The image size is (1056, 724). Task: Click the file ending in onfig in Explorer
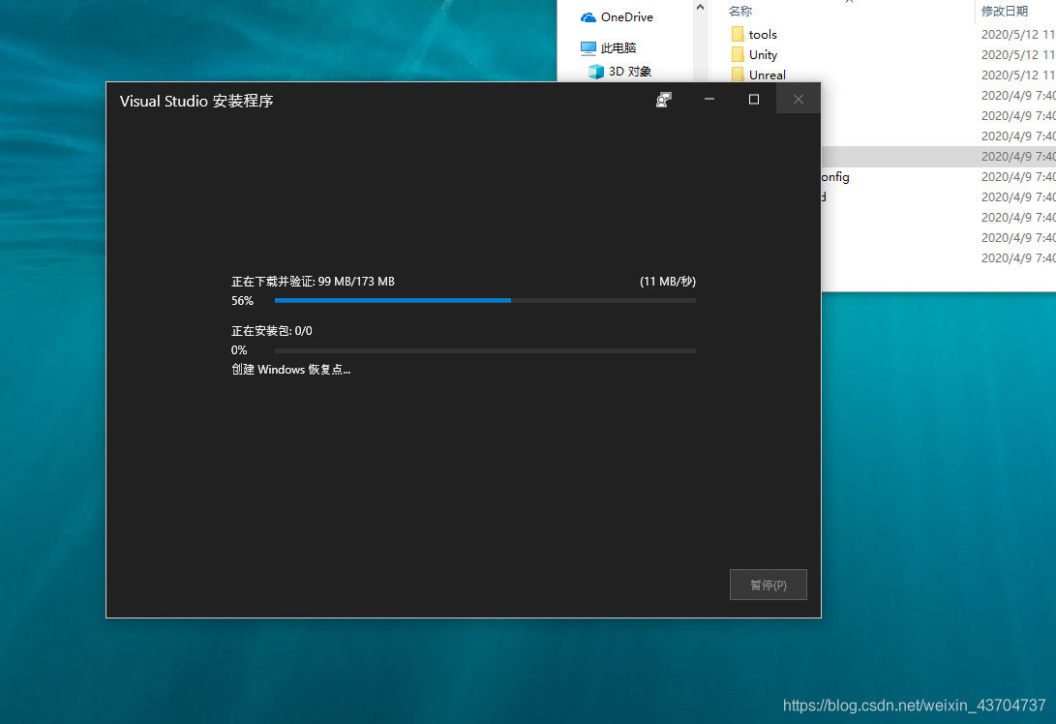(835, 177)
